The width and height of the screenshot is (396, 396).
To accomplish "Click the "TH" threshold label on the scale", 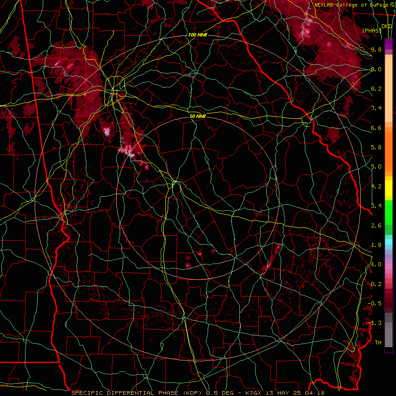I will click(x=378, y=343).
